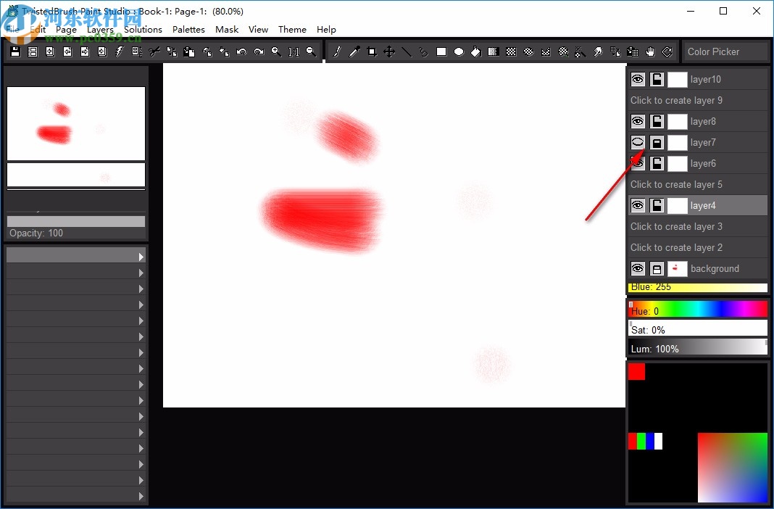
Task: Activate the Crop tool
Action: click(x=372, y=52)
